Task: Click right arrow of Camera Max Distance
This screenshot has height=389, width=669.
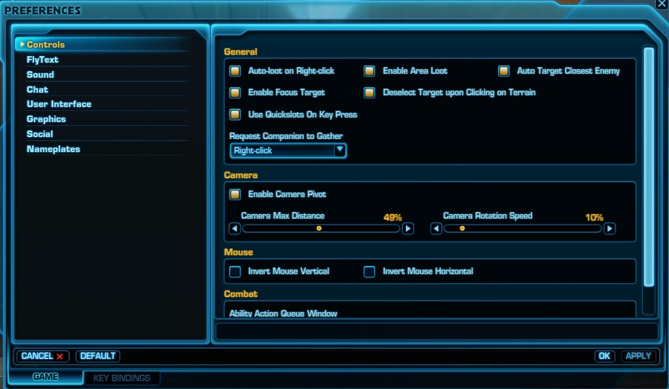Action: click(408, 228)
